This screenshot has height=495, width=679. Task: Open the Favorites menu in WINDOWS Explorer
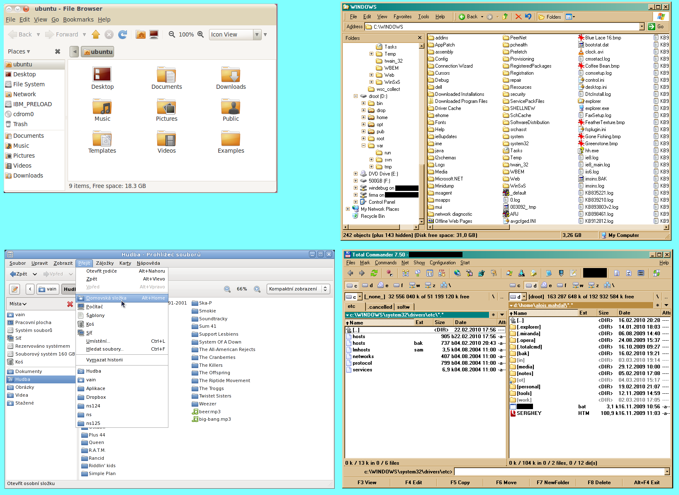point(402,17)
